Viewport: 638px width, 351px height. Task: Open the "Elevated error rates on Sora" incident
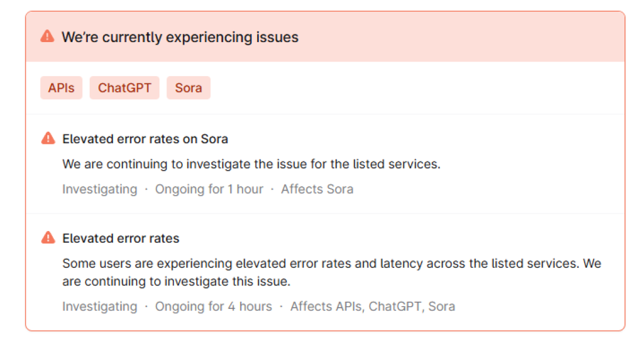tap(145, 139)
